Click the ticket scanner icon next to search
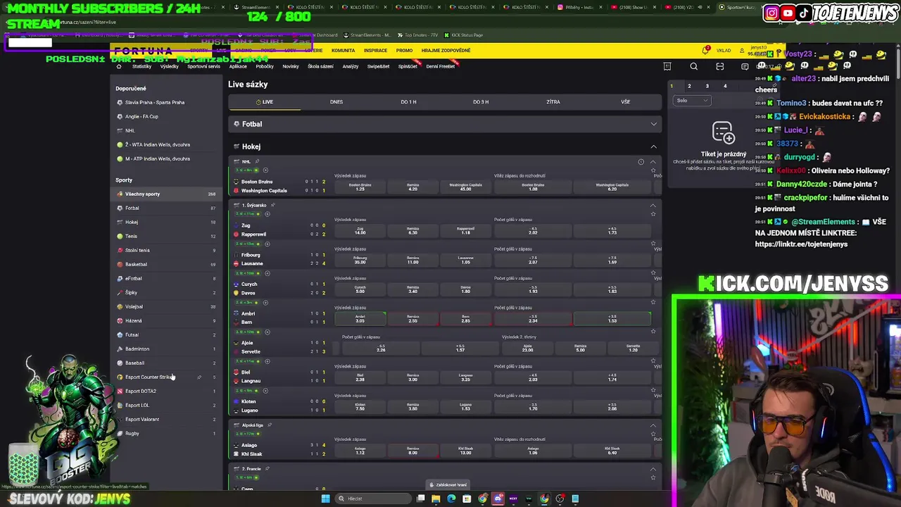The image size is (901, 507). pos(719,66)
